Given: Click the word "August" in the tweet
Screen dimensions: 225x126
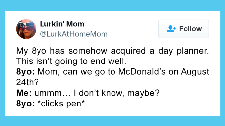Looking at the screenshot, I should point(195,72).
